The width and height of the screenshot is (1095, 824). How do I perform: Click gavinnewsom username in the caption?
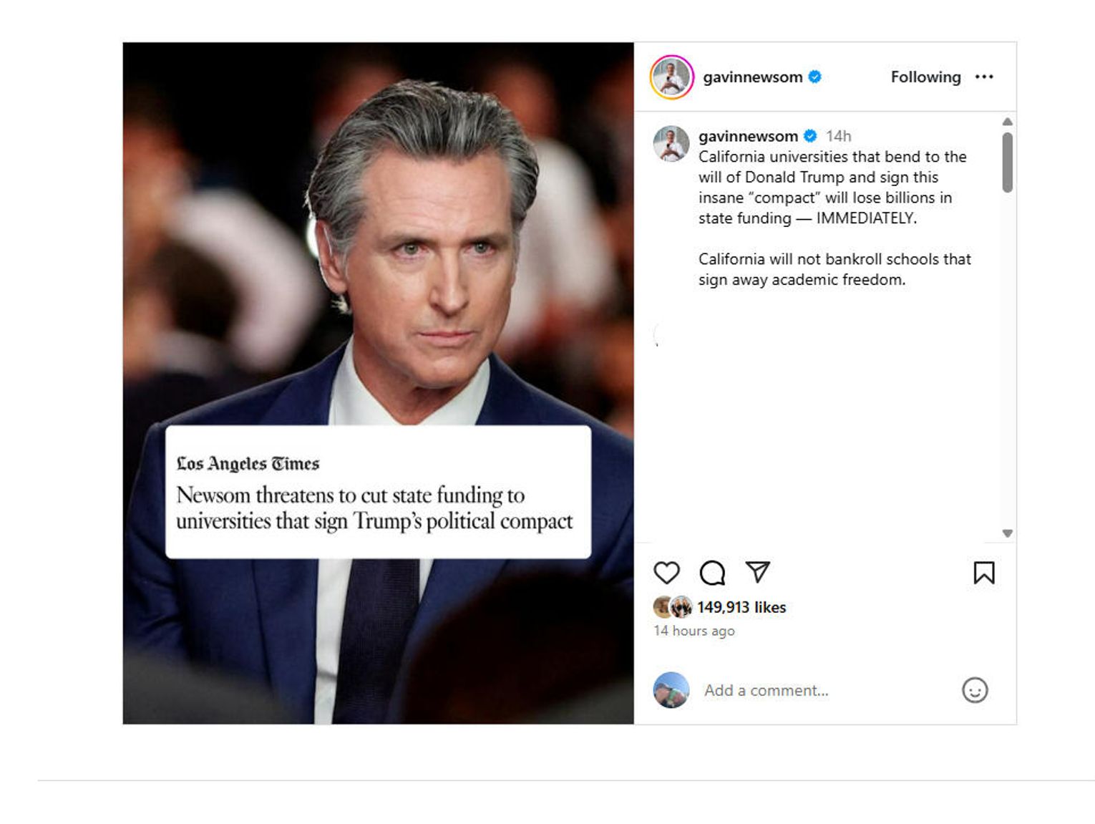[x=748, y=136]
